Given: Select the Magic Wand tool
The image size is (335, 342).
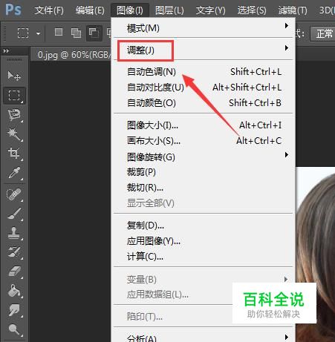Looking at the screenshot, I should click(14, 134).
